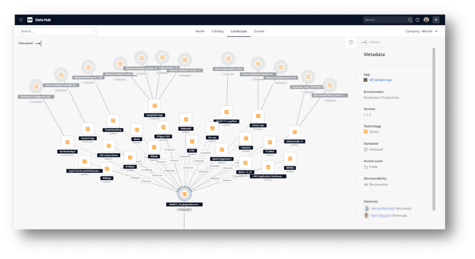Image resolution: width=475 pixels, height=259 pixels.
Task: Select the WeatherDataExpose 1.0.0 service node
Action: pyautogui.click(x=88, y=67)
